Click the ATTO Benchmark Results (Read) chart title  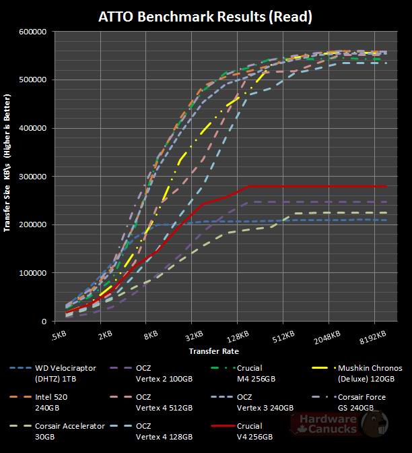pos(205,16)
